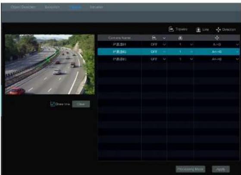Go to the Intrusion tab
The height and width of the screenshot is (175, 241).
click(97, 7)
